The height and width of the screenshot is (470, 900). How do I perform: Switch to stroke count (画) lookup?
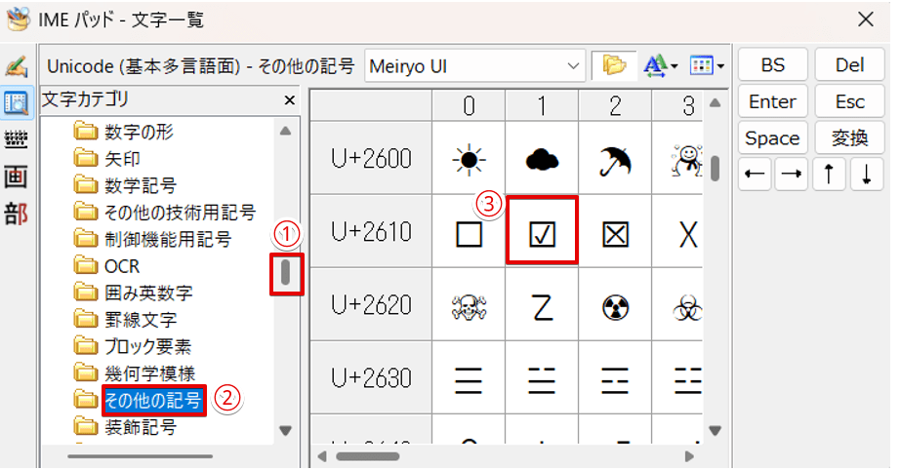coord(16,176)
